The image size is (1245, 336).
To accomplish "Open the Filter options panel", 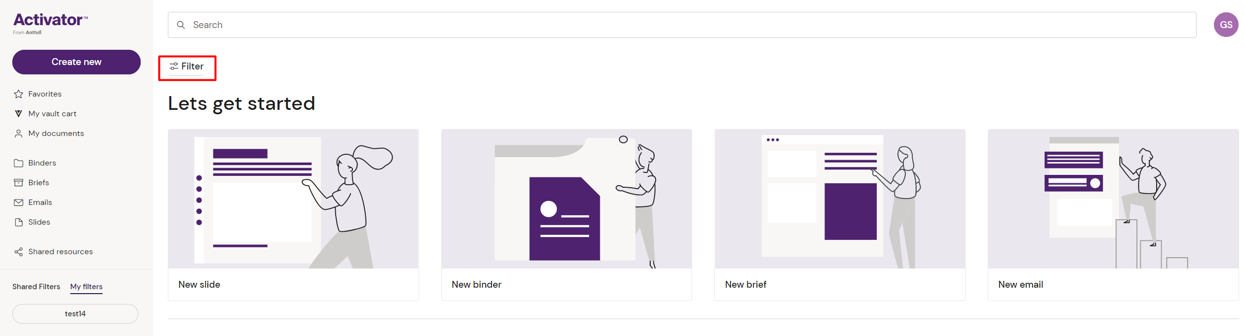I will tap(187, 67).
